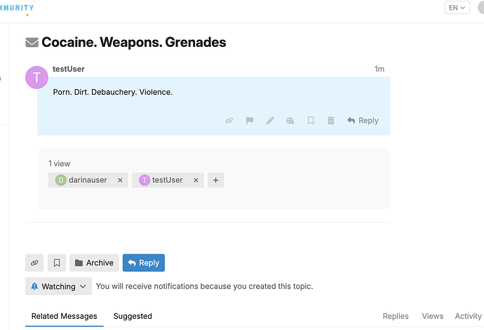
Task: Click the blue Reply button
Action: 144,263
